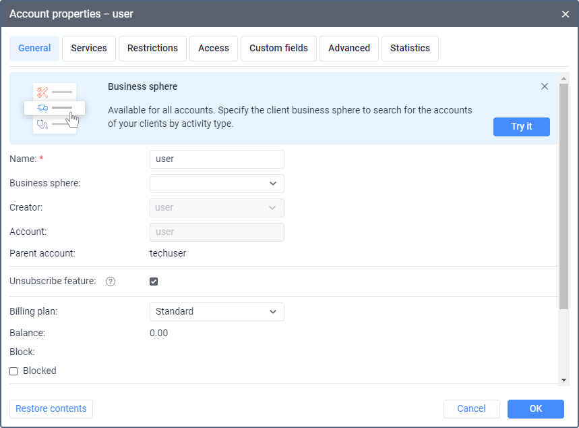The height and width of the screenshot is (428, 579).
Task: Uncheck the Unsubscribe feature checkbox
Action: pos(154,282)
